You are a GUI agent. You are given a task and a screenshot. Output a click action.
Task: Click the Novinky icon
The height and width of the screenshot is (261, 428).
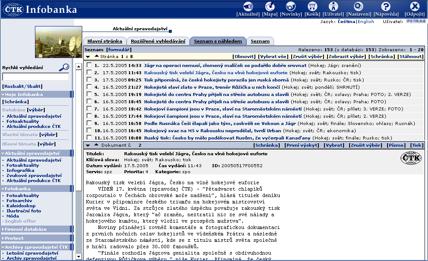(x=291, y=6)
